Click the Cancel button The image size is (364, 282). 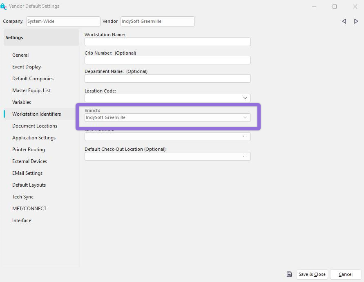pyautogui.click(x=345, y=274)
